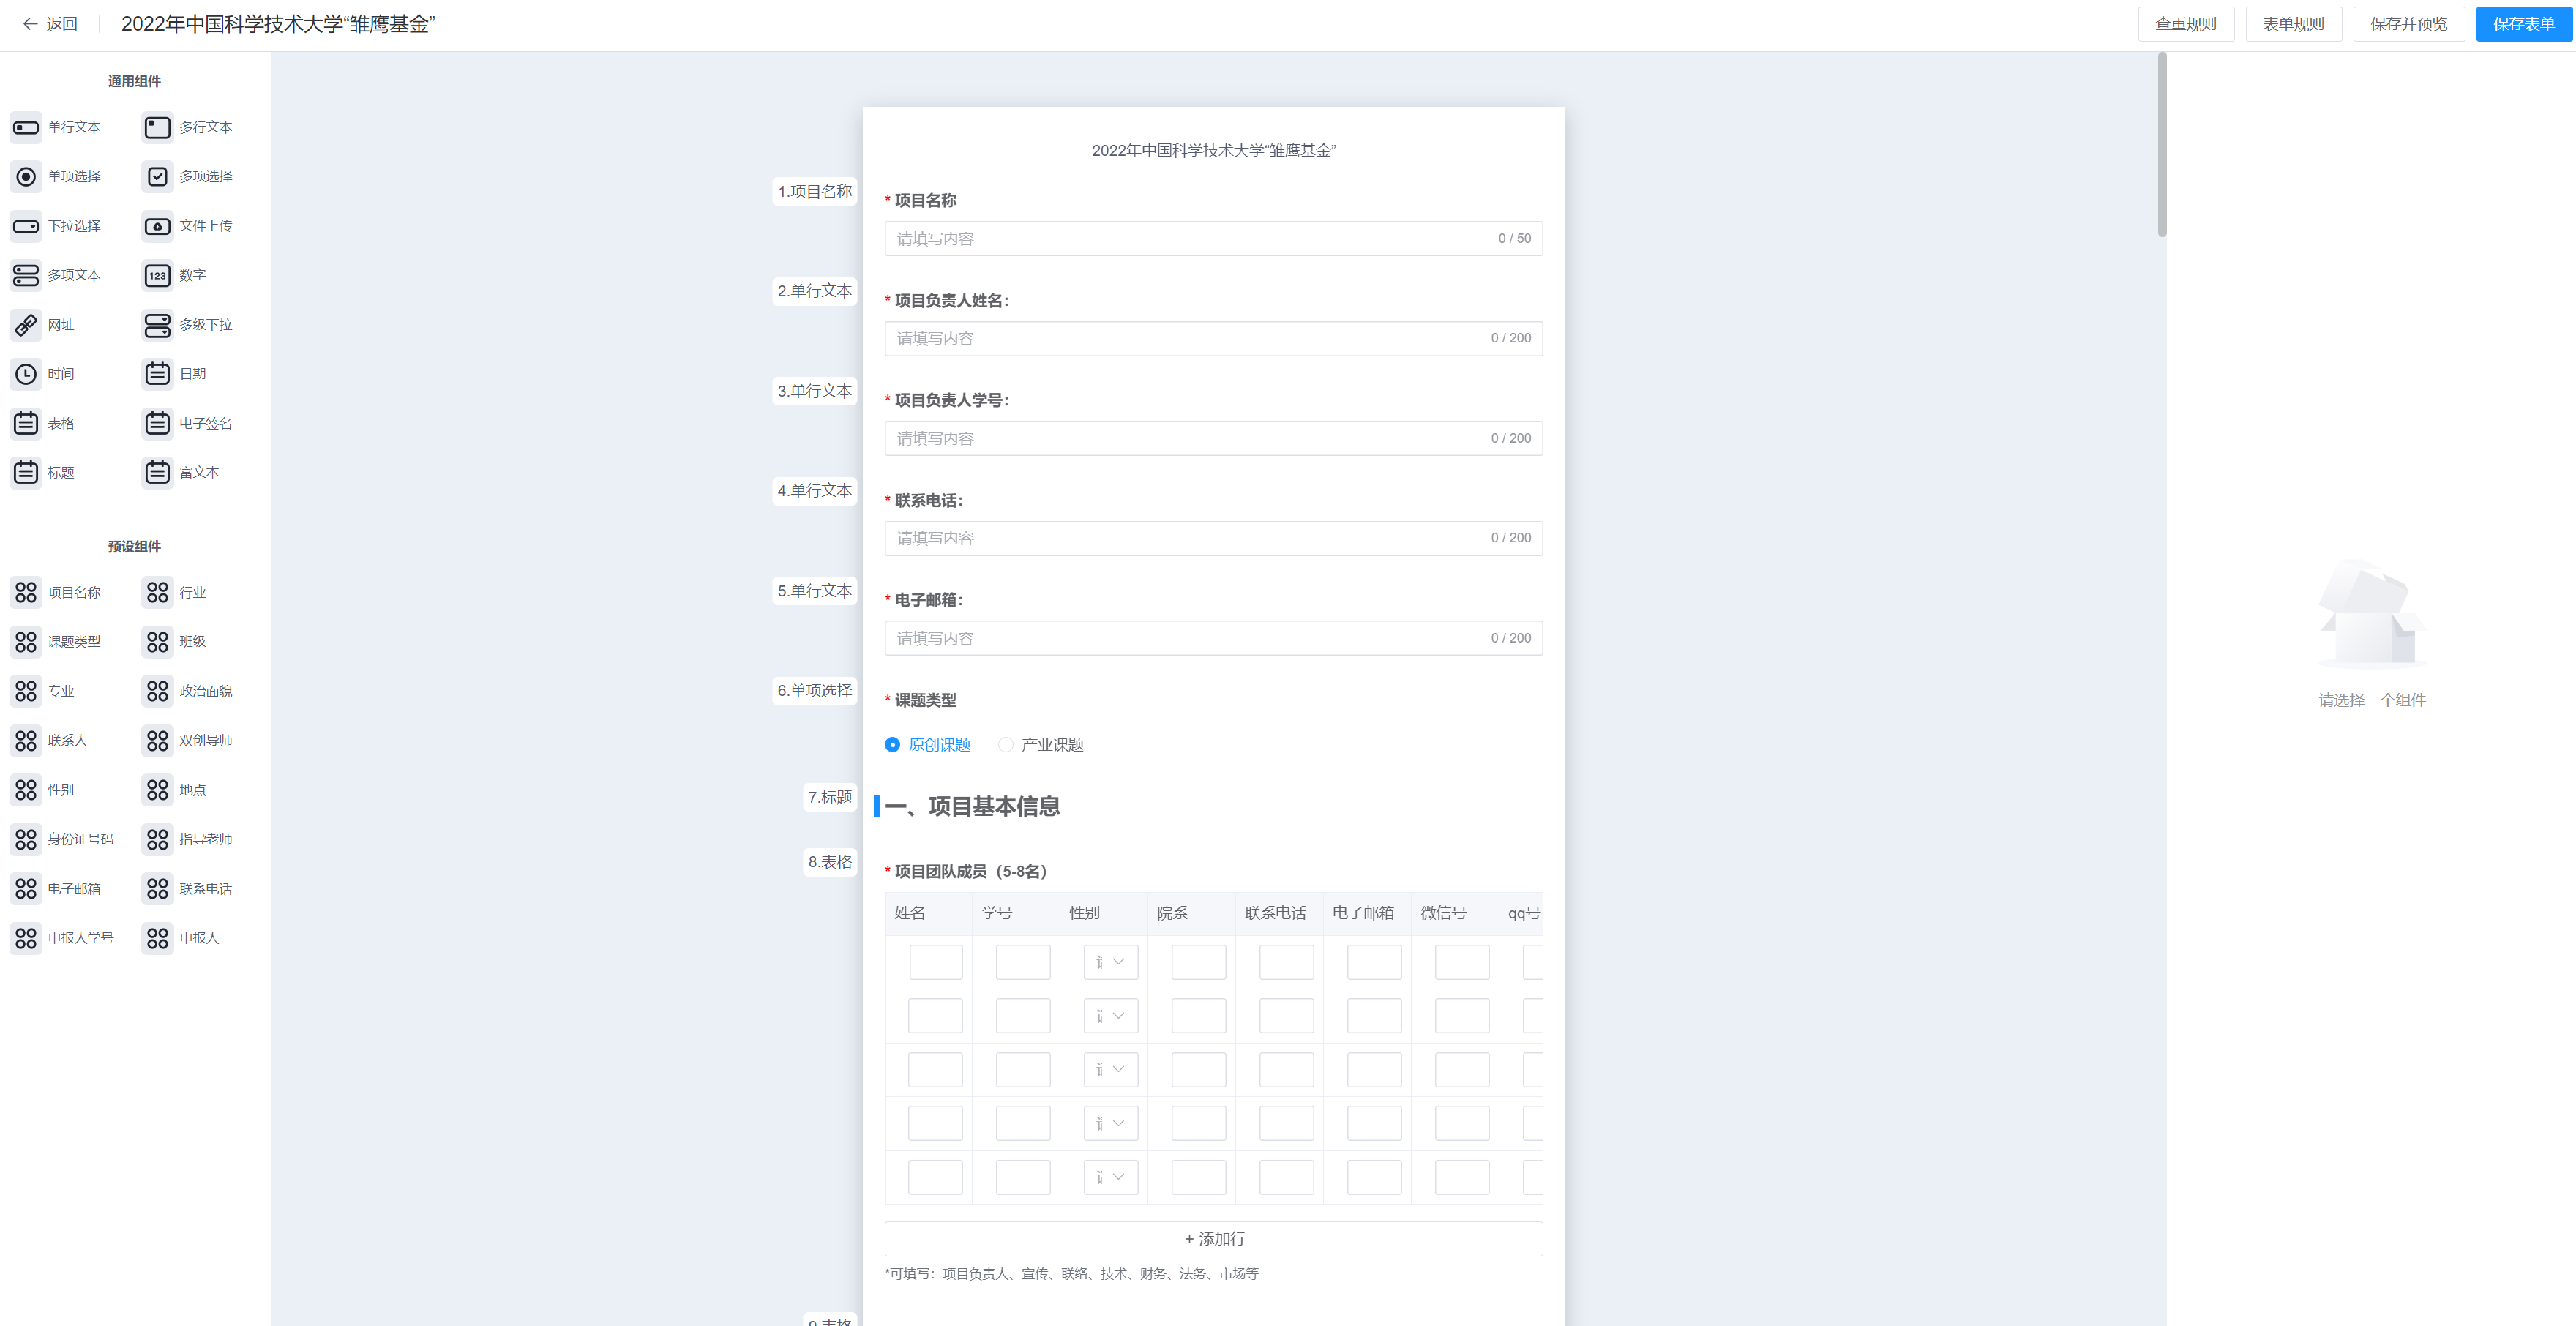Click the 多行文本 component icon
Screen dimensions: 2576x1326
coord(157,127)
